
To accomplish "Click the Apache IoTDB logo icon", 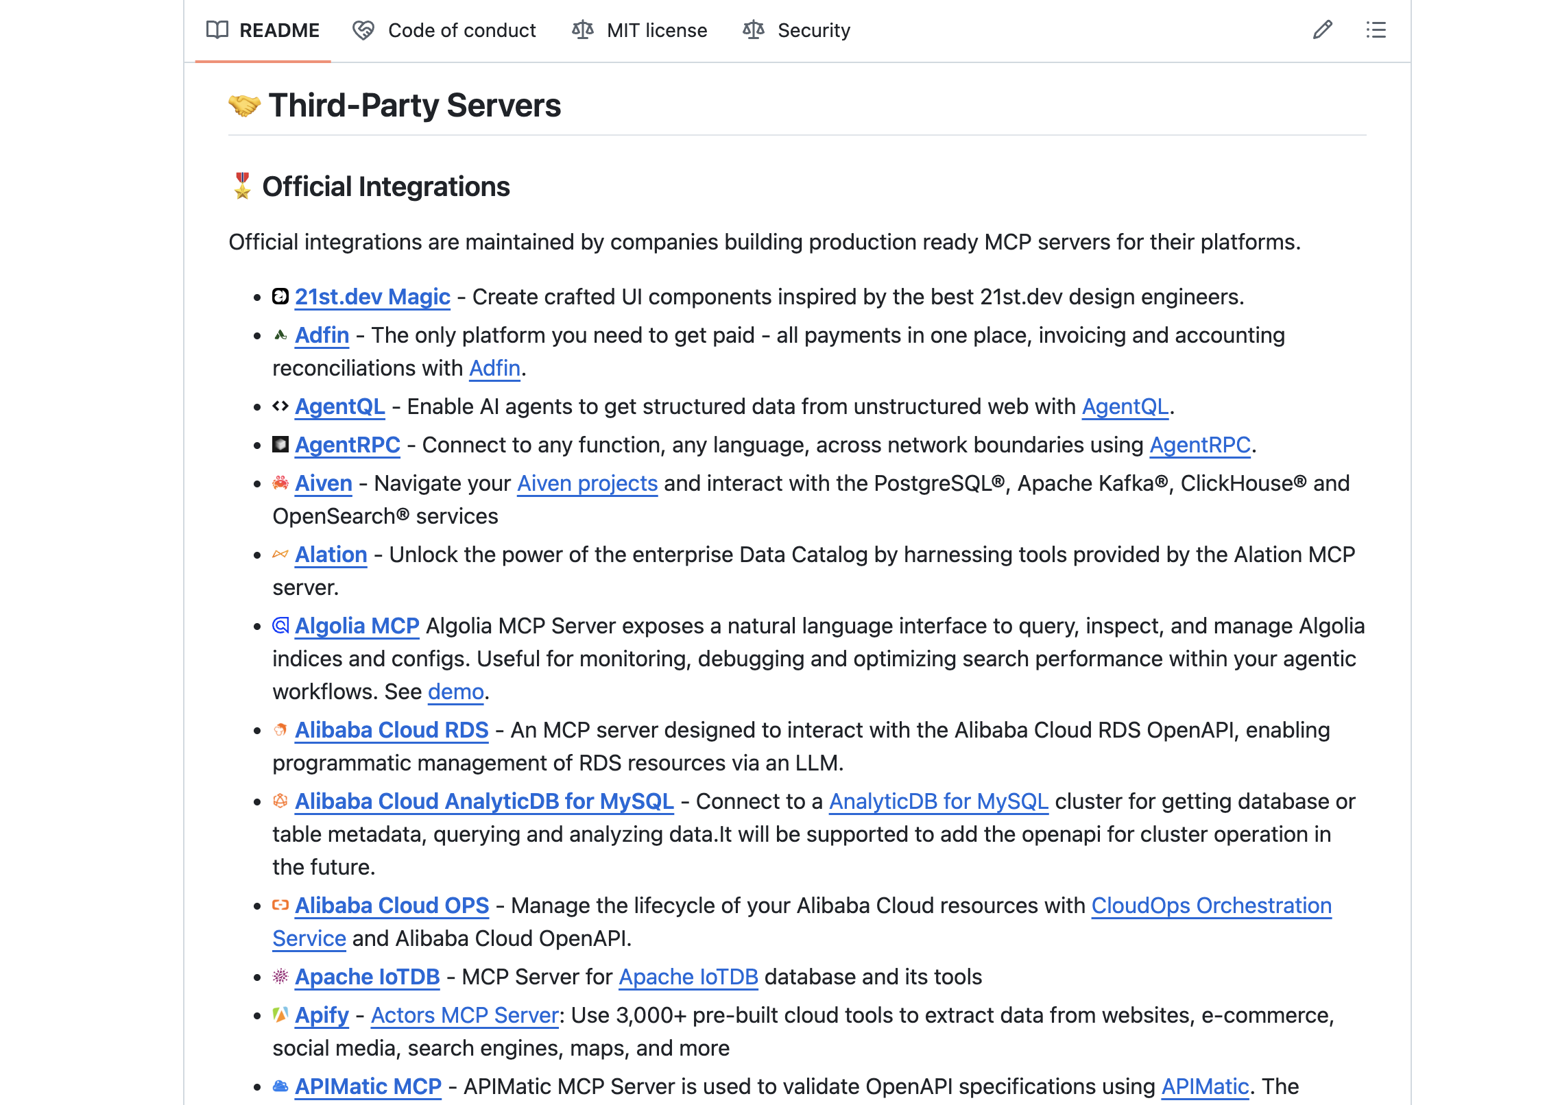I will pyautogui.click(x=280, y=977).
